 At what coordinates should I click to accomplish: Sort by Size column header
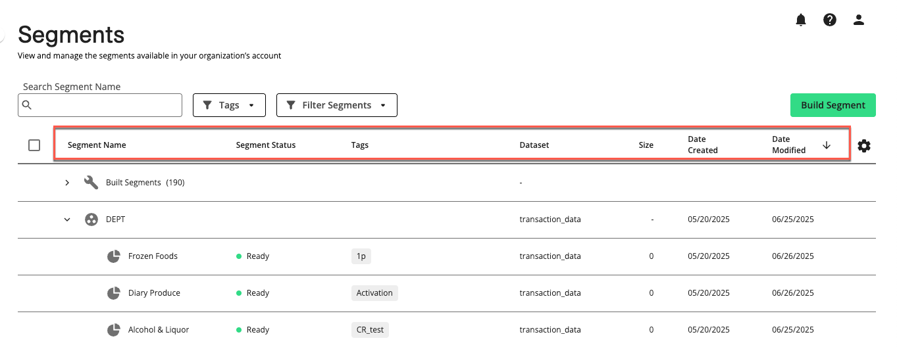tap(646, 145)
